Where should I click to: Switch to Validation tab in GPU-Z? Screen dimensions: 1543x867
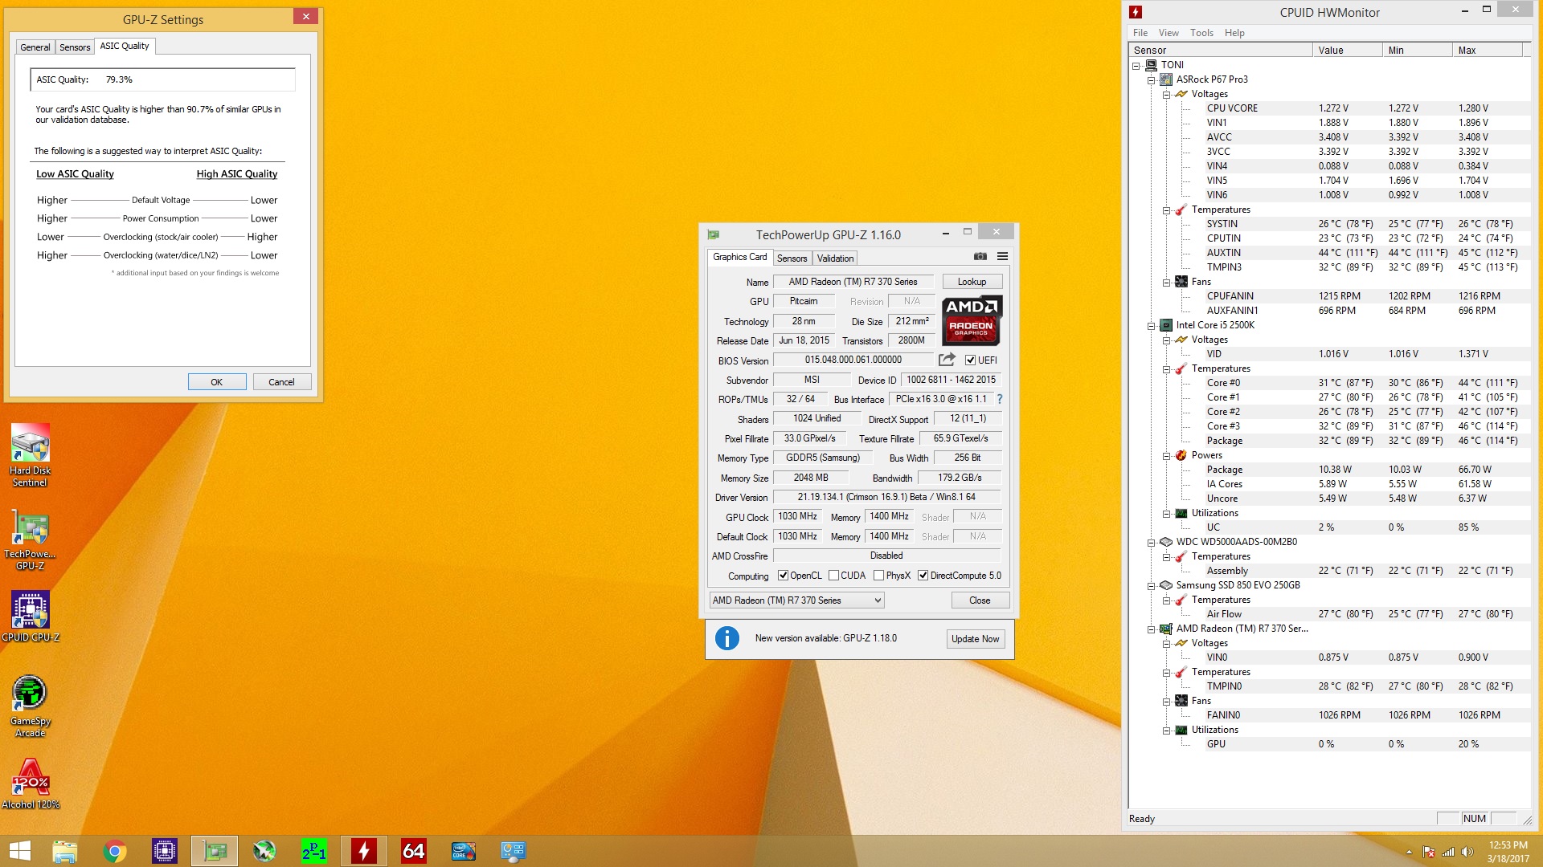point(835,258)
